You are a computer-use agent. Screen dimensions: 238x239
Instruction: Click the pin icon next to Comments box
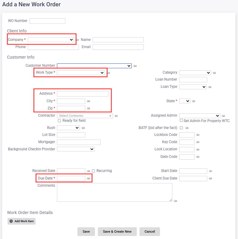tap(175, 201)
